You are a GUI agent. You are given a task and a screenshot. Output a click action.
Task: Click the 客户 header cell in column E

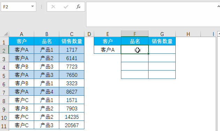[x=107, y=41]
